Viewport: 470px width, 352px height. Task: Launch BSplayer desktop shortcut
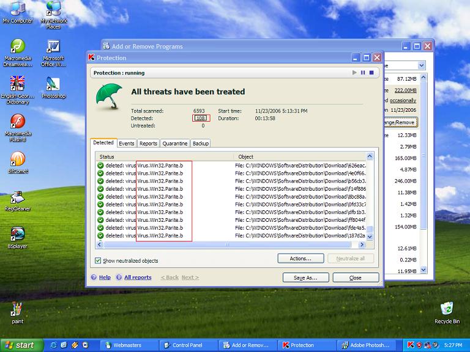point(17,238)
